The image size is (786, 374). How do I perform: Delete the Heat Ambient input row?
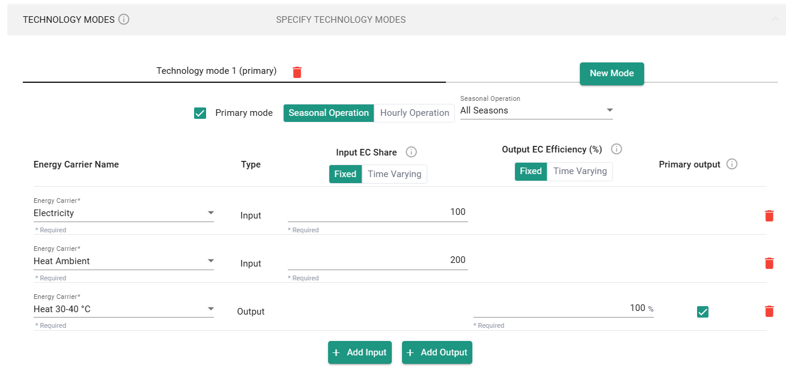(x=769, y=263)
